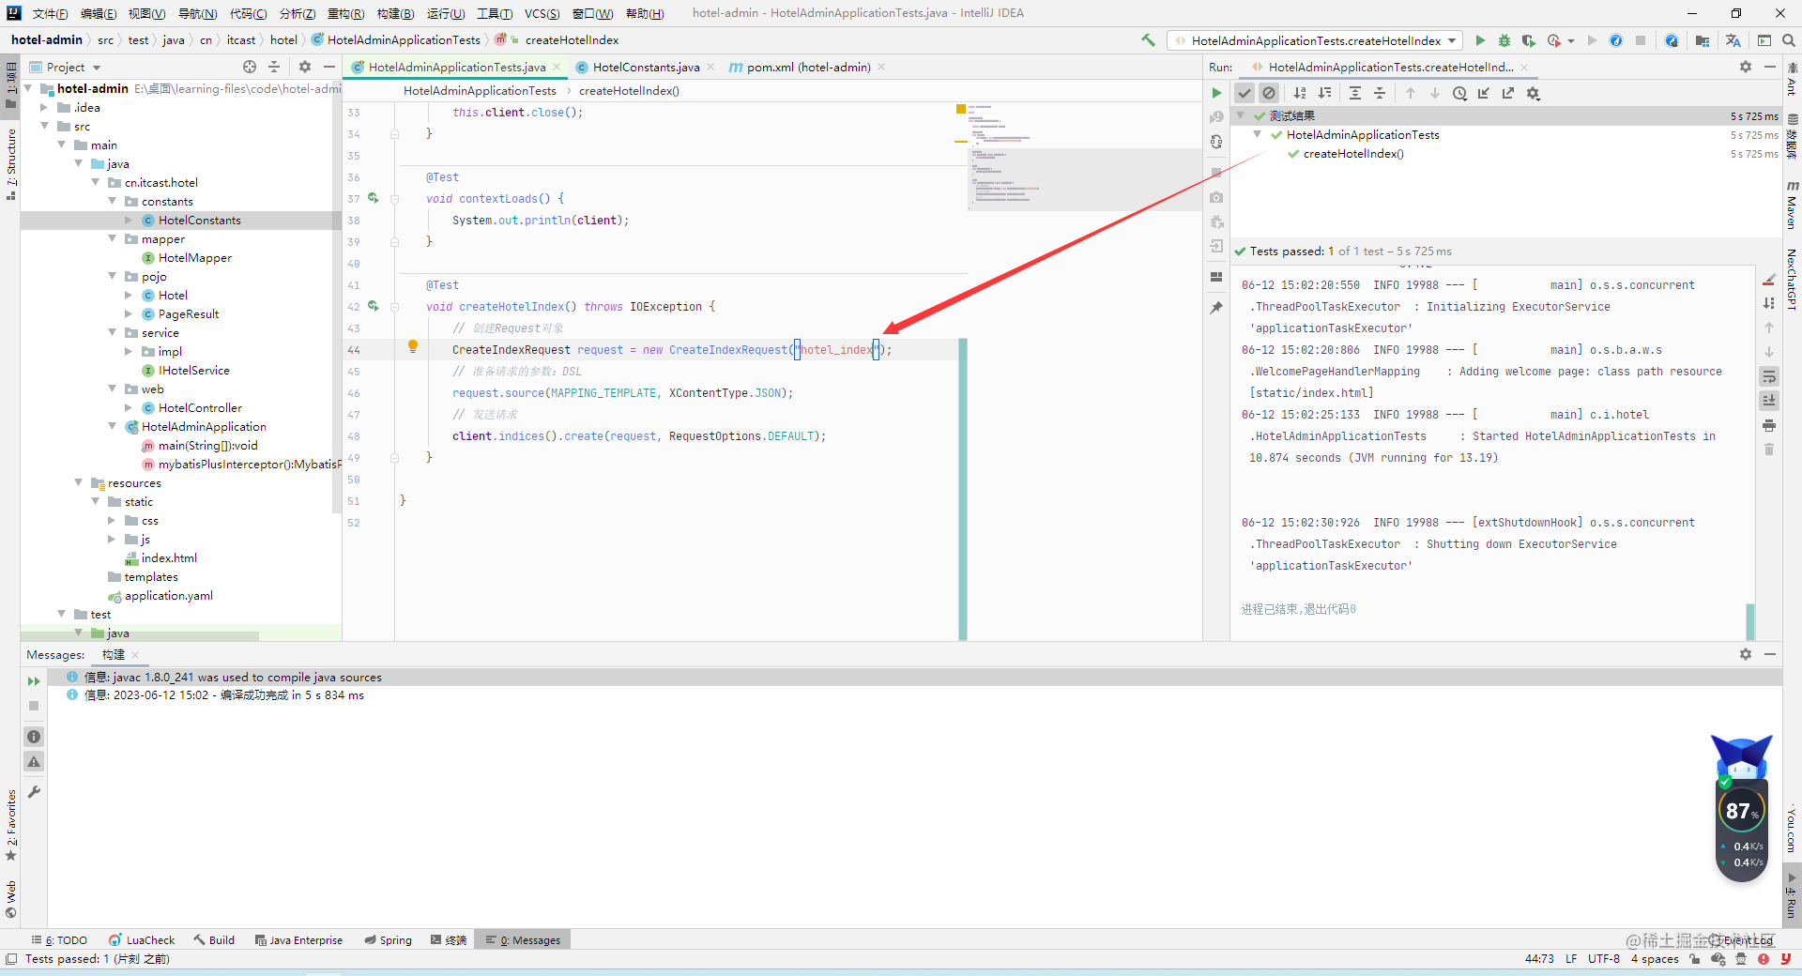1802x976 pixels.
Task: Click the Translate icon in main toolbar
Action: click(x=1733, y=40)
